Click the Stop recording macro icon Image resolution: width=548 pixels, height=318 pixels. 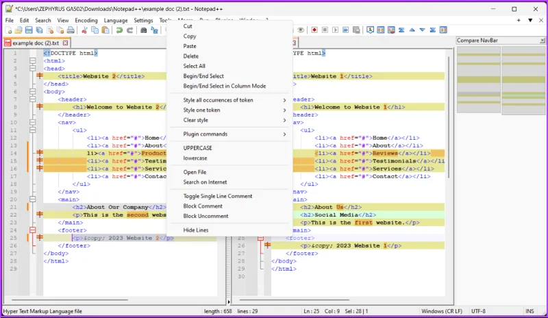[x=325, y=30]
